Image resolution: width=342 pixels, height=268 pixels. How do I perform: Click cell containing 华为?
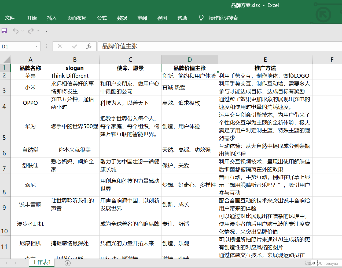(30, 126)
